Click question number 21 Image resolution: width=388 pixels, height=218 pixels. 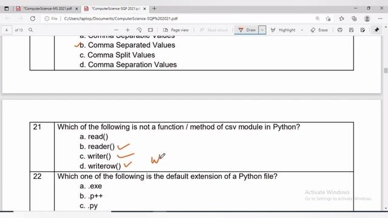click(x=37, y=127)
